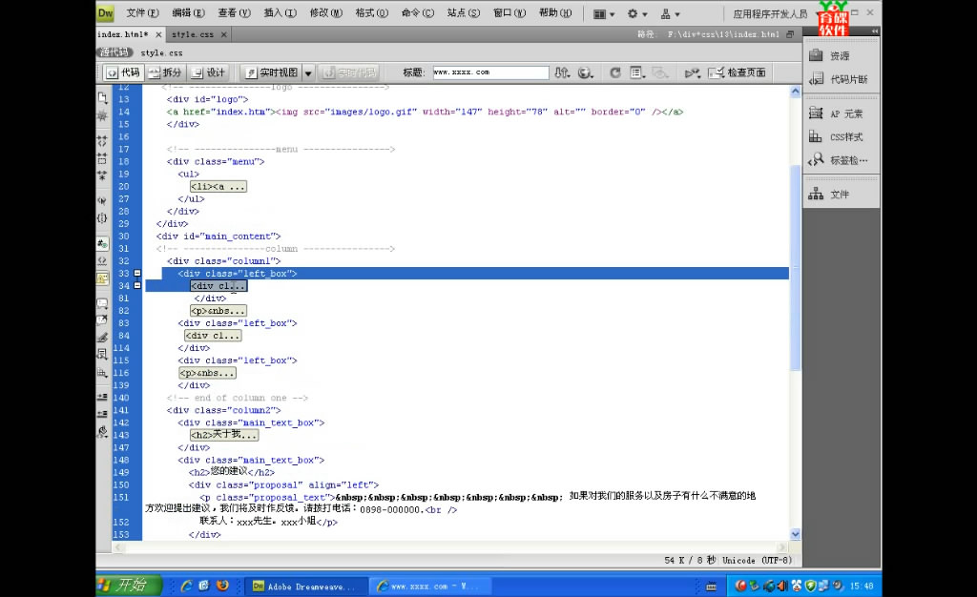The width and height of the screenshot is (977, 597).
Task: Preview in browser globe icon
Action: 585,72
